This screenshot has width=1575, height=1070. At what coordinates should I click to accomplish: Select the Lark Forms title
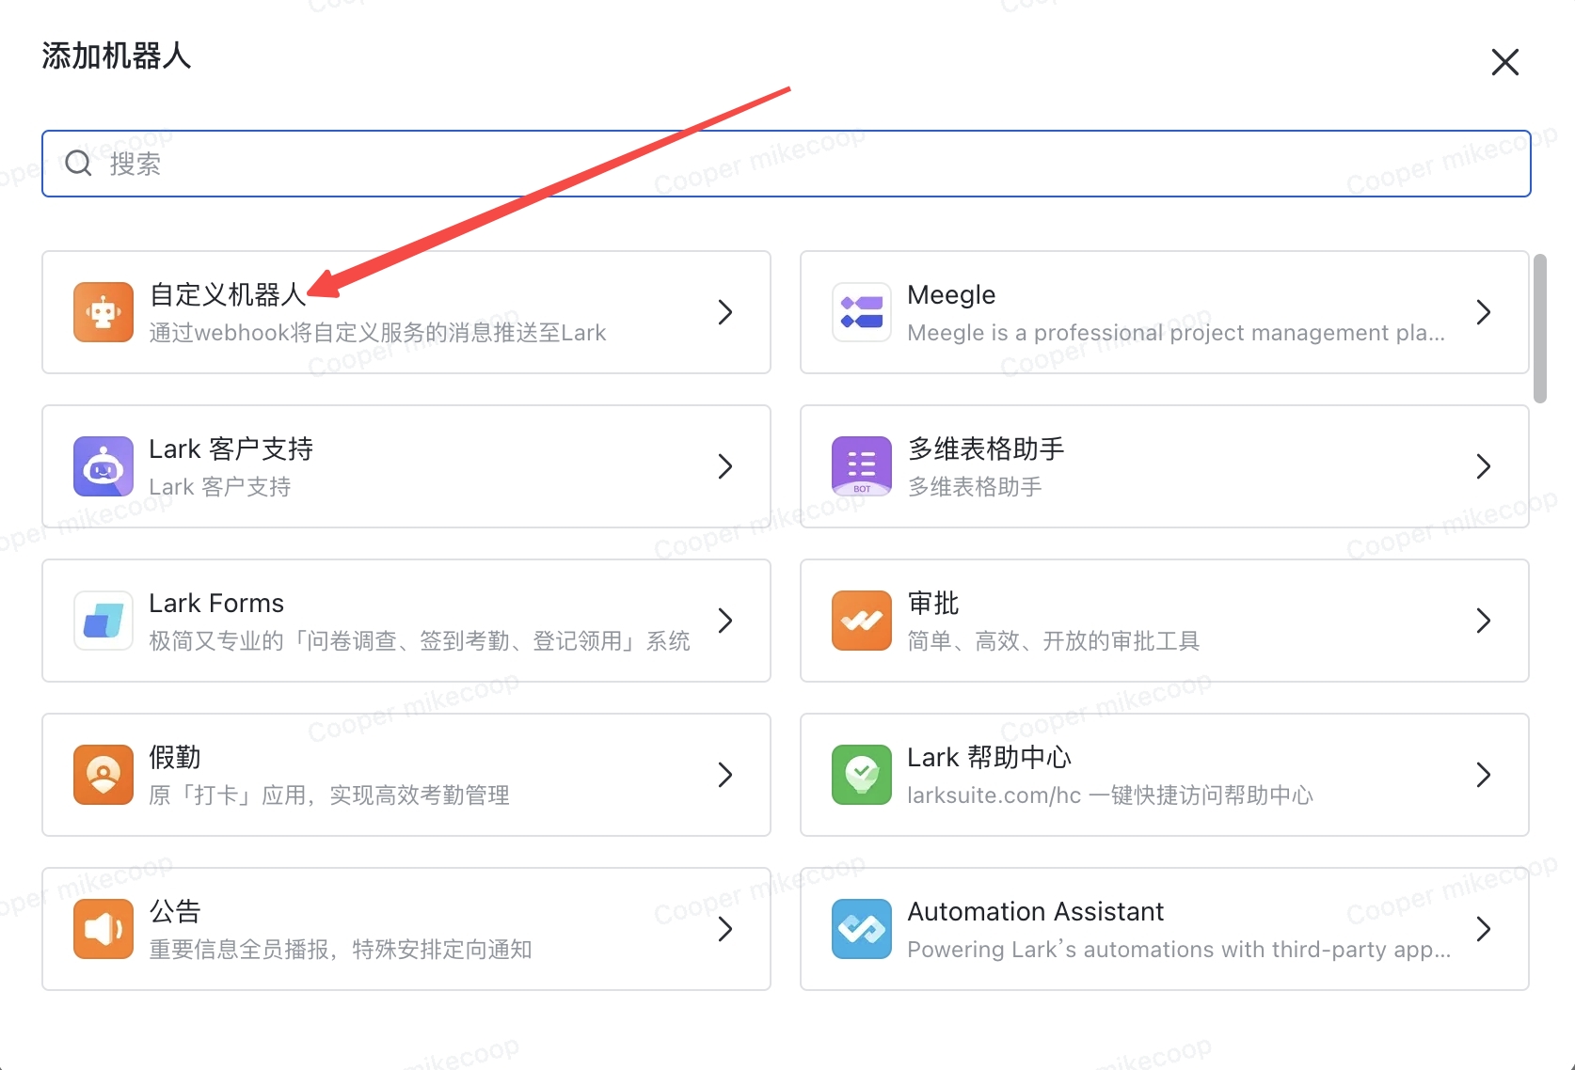(216, 604)
